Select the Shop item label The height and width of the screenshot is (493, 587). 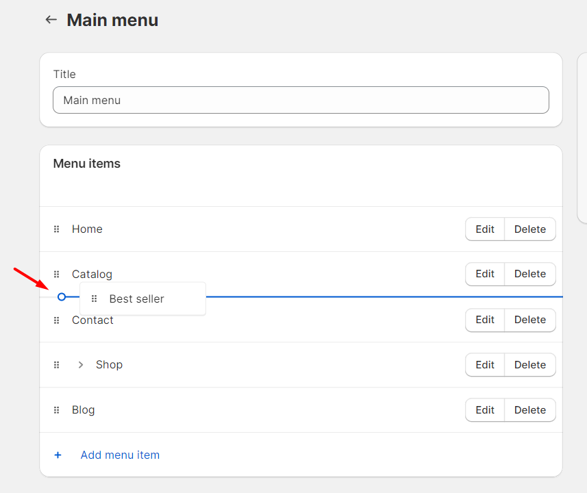click(x=109, y=364)
